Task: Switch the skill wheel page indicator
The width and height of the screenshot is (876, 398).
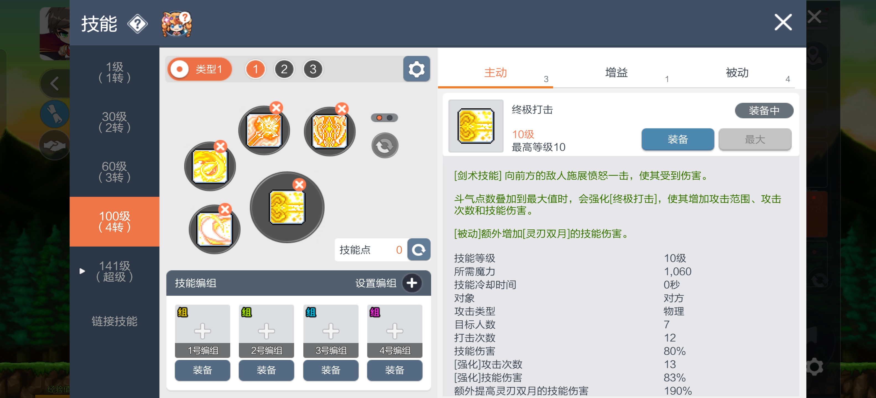Action: (384, 117)
